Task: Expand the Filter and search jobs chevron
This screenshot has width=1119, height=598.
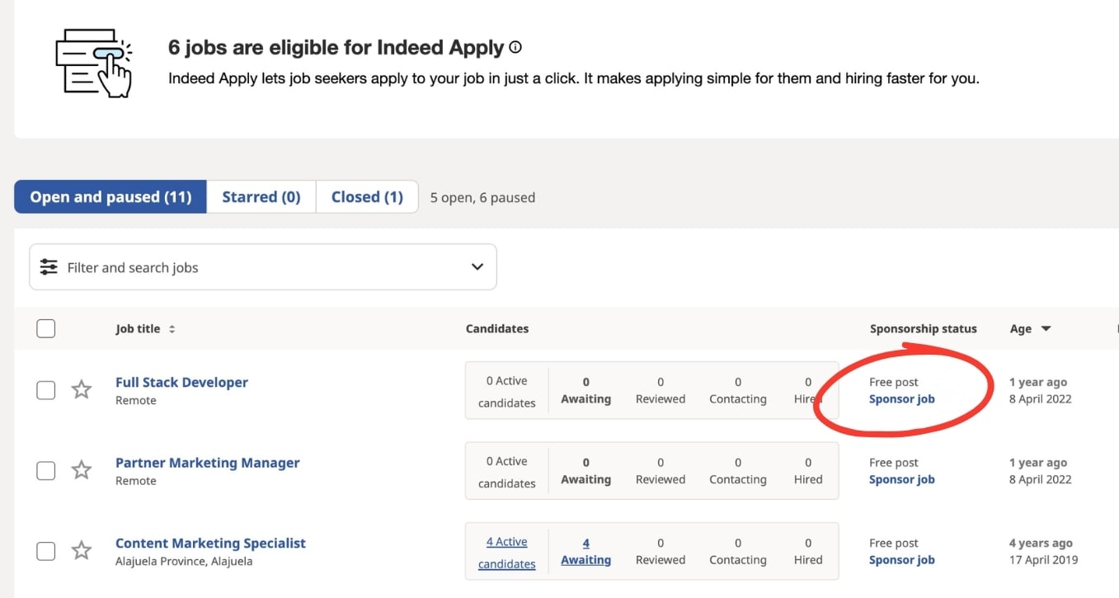Action: point(477,267)
